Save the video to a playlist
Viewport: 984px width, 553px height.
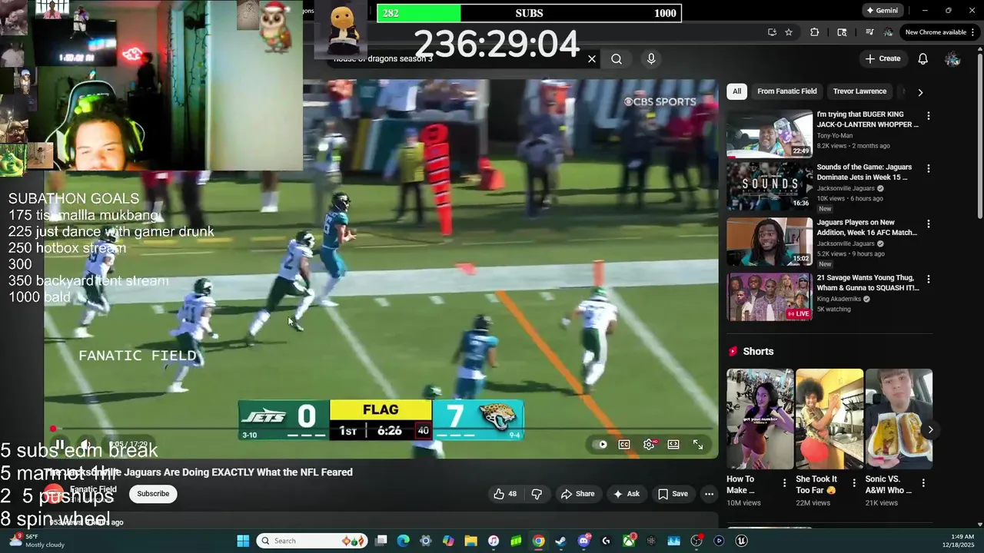673,494
